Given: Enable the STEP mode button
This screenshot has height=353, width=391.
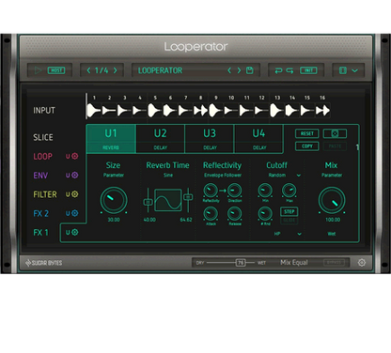Looking at the screenshot, I should [x=289, y=211].
